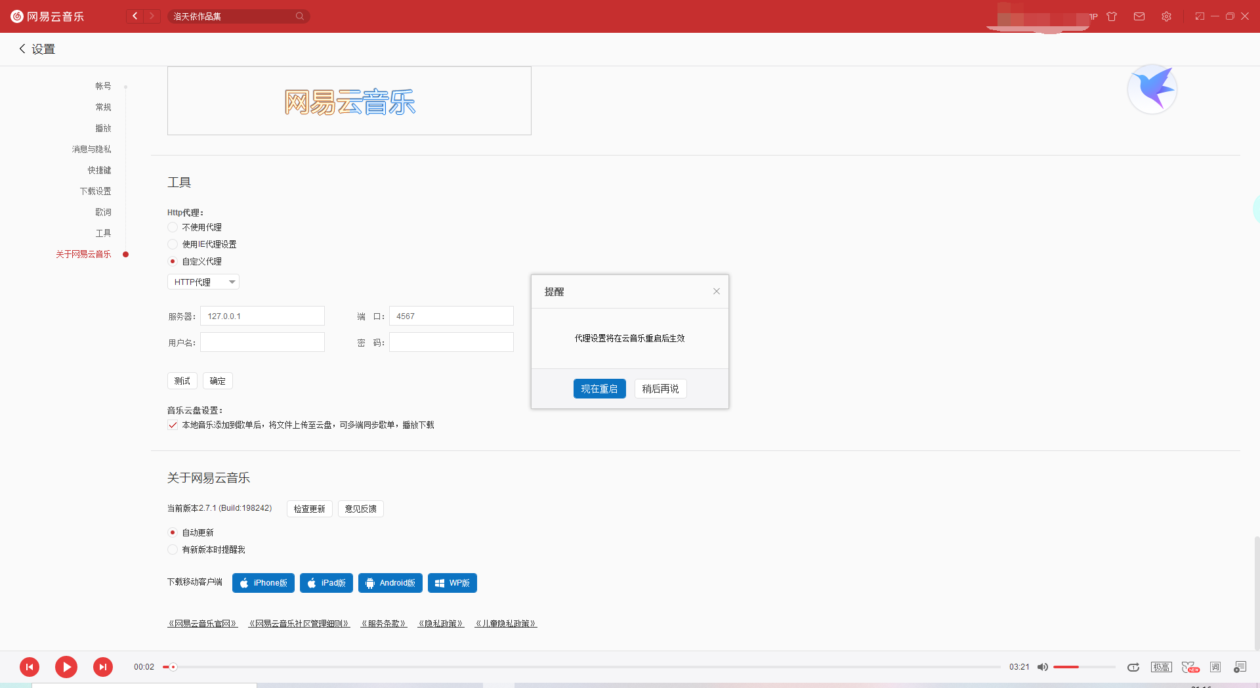Click the 确定 proxy button
The width and height of the screenshot is (1260, 688).
[218, 381]
